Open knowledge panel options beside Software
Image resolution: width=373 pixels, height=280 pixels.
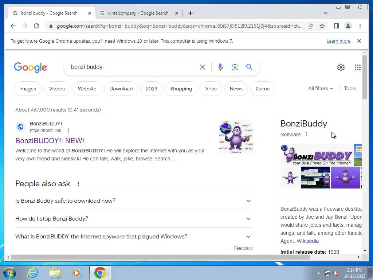point(306,134)
